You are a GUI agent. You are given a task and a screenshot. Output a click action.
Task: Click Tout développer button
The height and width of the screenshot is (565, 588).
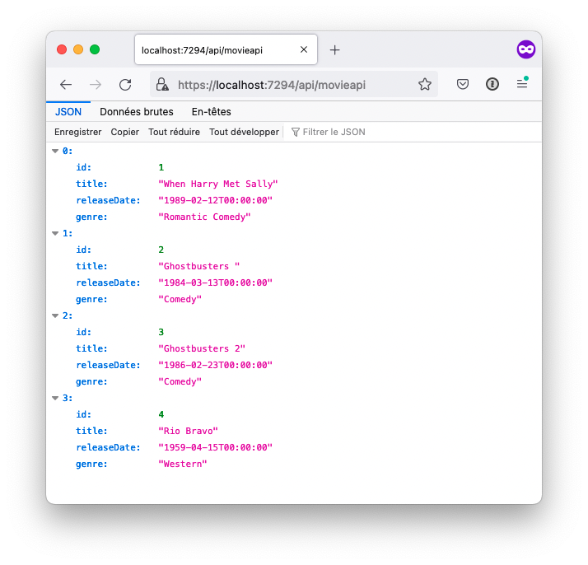point(244,132)
